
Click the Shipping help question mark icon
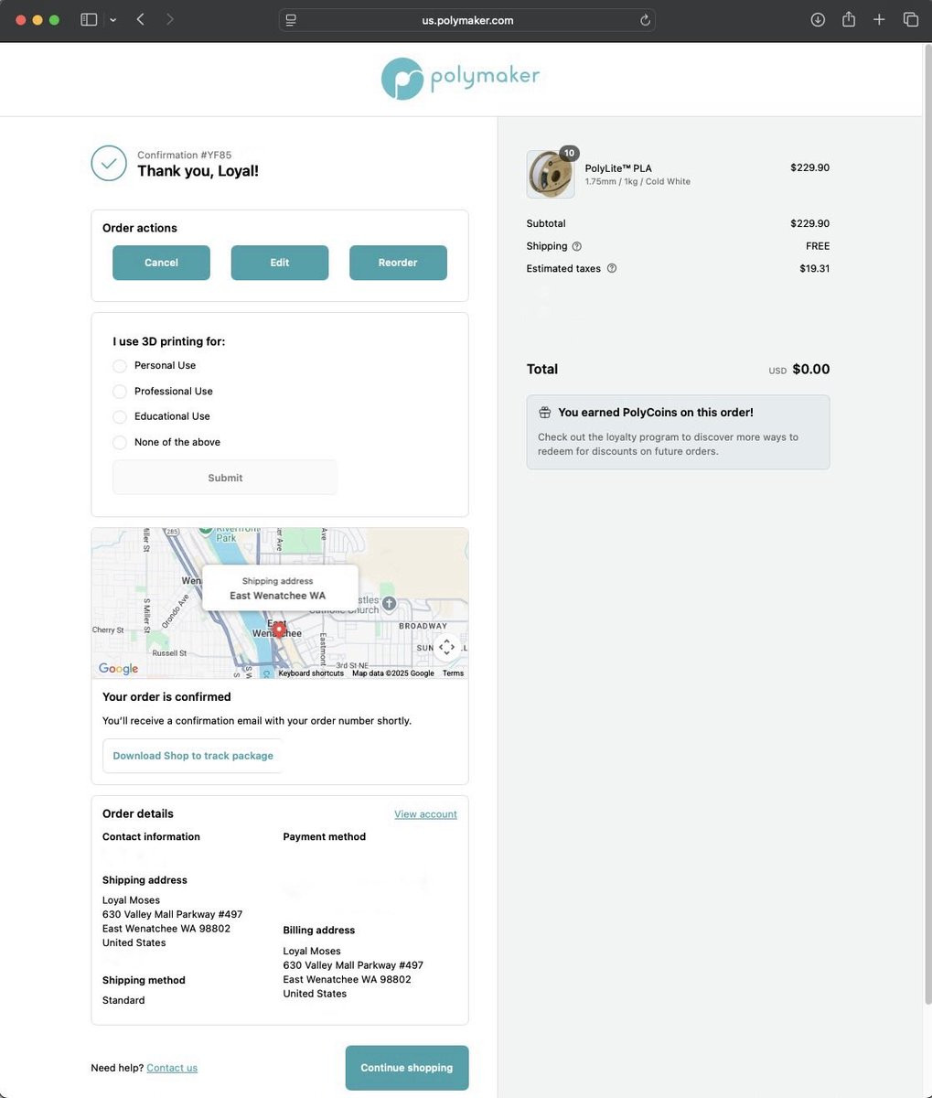tap(576, 246)
